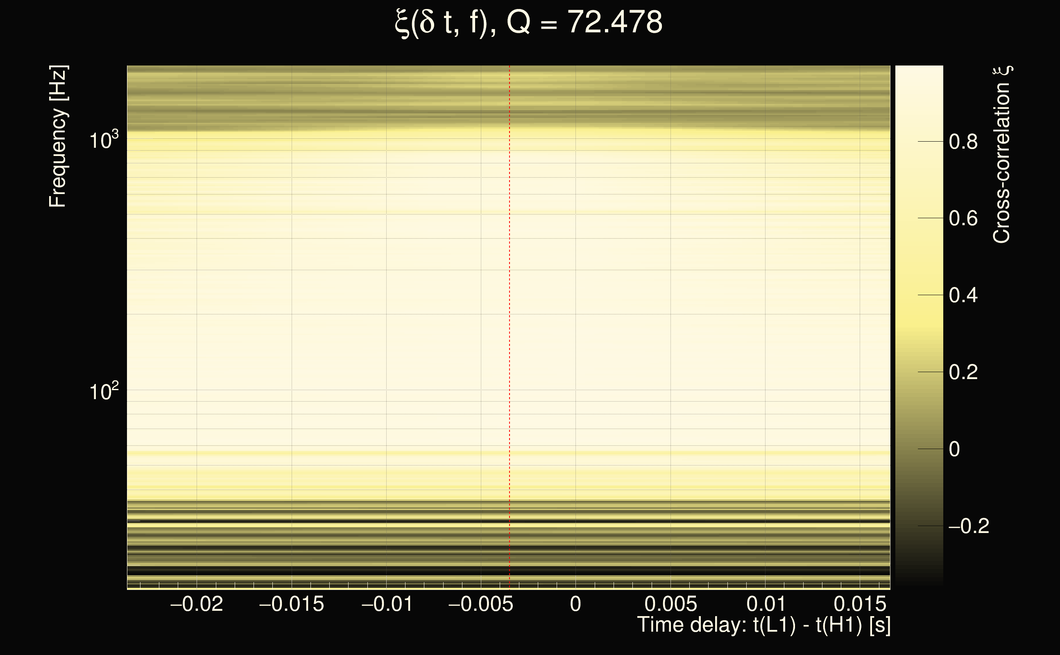This screenshot has height=655, width=1060.
Task: Click the 0.8 label on the colorbar
Action: coord(963,142)
